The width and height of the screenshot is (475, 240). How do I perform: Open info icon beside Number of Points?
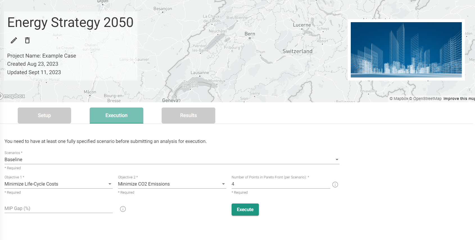(335, 184)
